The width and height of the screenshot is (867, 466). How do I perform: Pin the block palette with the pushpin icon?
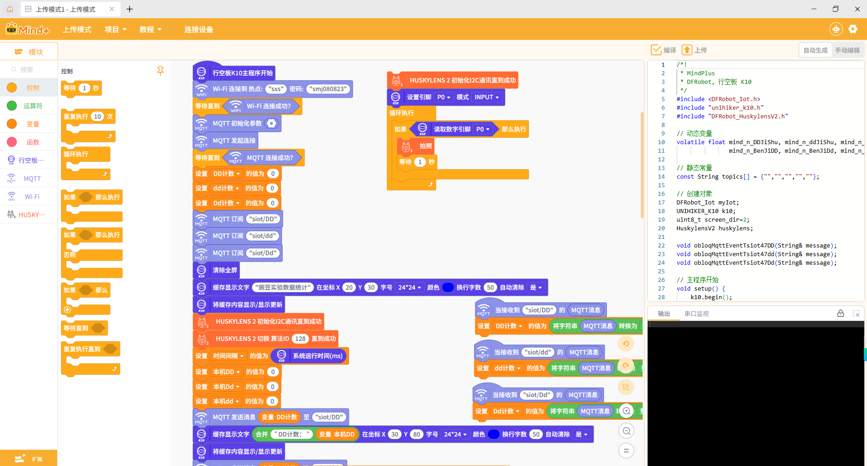pos(160,71)
